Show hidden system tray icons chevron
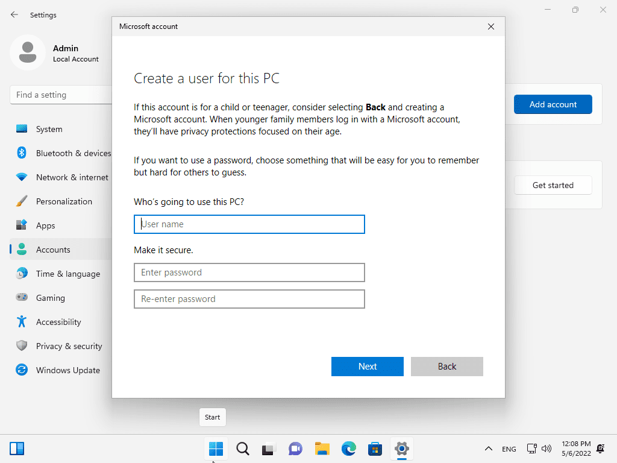Image resolution: width=617 pixels, height=463 pixels. (489, 449)
